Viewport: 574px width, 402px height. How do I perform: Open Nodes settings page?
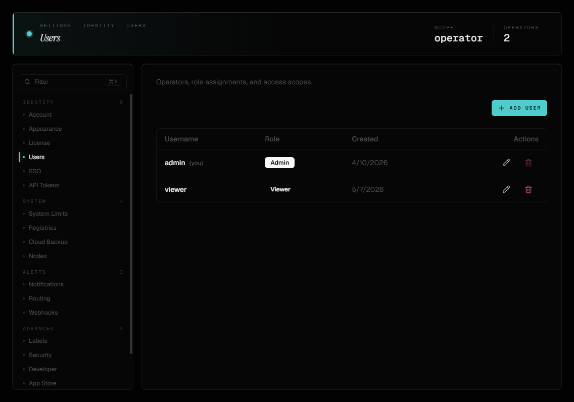[x=38, y=256]
